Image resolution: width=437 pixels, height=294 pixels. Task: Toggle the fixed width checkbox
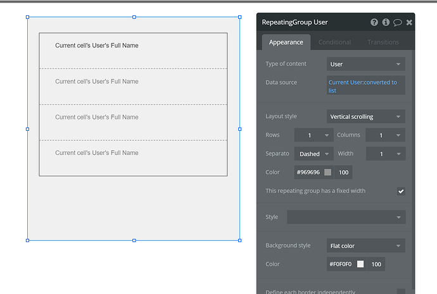coord(401,191)
